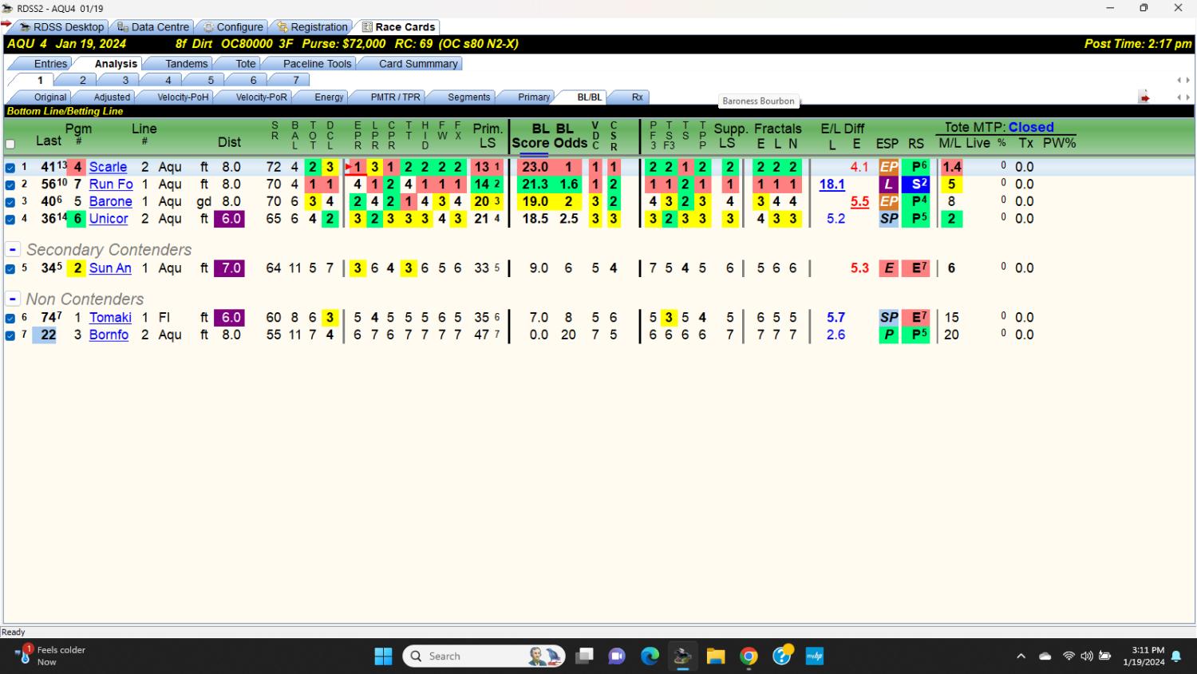Open the chat app icon on taskbar
The height and width of the screenshot is (674, 1197).
point(617,656)
